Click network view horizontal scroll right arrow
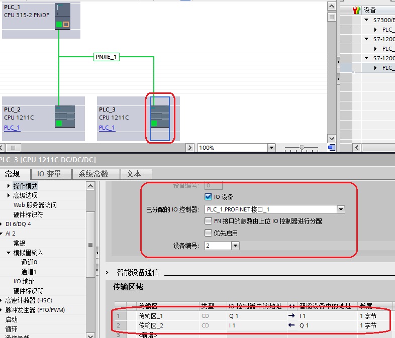The width and height of the screenshot is (395, 338). coord(189,148)
